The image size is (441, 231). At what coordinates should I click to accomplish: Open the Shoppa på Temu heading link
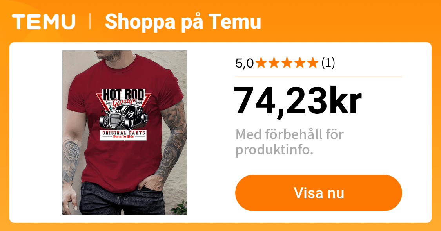pyautogui.click(x=183, y=22)
